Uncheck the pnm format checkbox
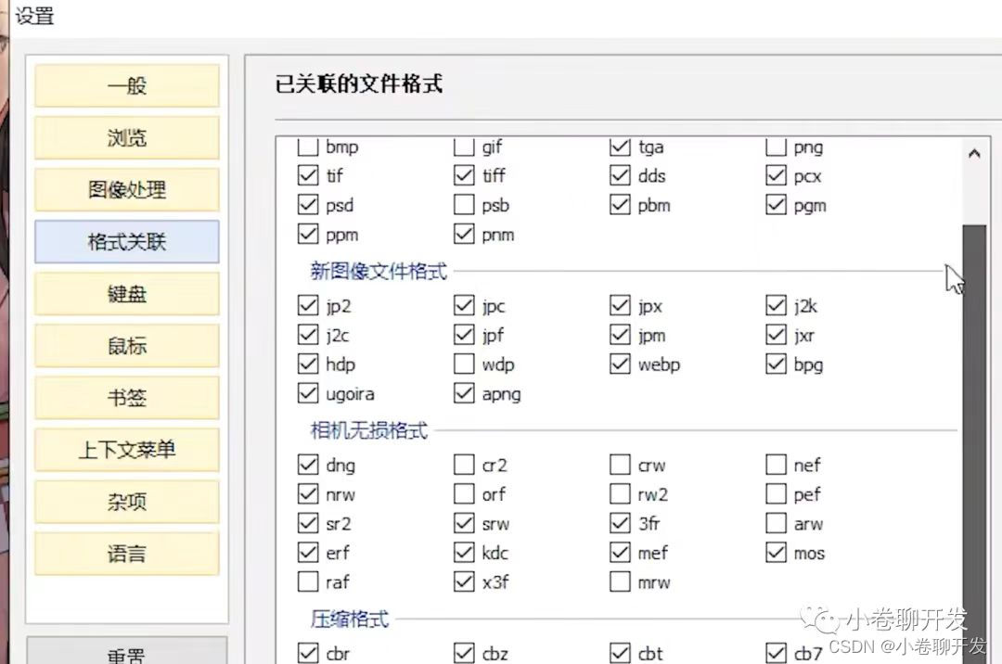Viewport: 1002px width, 664px height. (464, 235)
